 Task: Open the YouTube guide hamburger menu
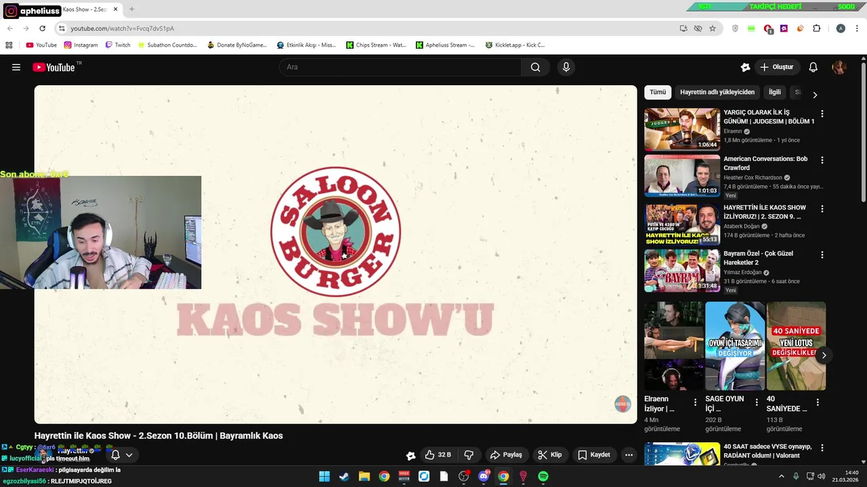[x=16, y=67]
